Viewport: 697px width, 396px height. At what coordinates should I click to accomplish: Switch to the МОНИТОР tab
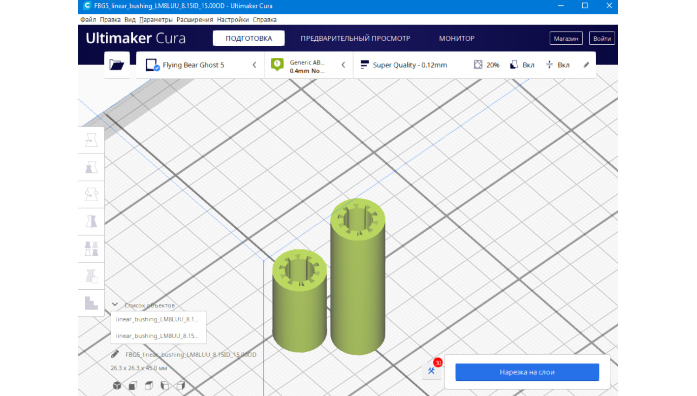coord(457,38)
